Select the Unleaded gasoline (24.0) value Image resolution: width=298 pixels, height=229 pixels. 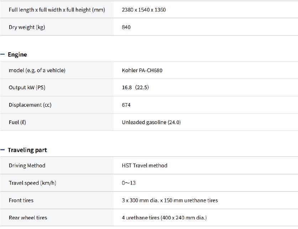151,122
